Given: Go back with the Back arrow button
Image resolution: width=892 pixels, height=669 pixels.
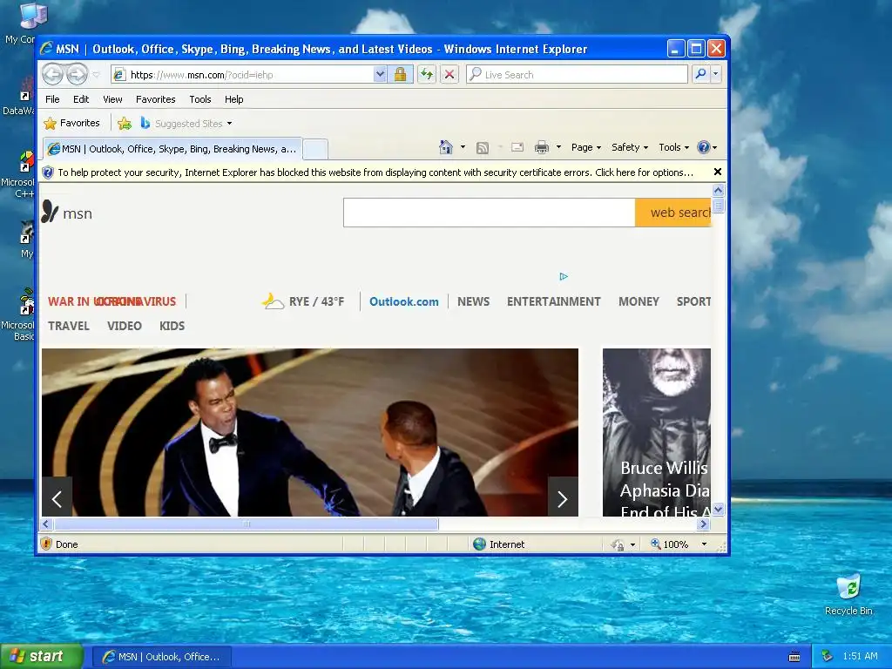Looking at the screenshot, I should (53, 75).
